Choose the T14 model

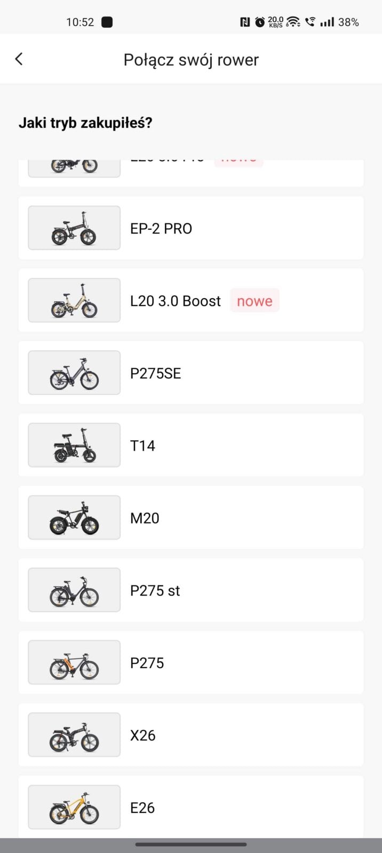143,446
